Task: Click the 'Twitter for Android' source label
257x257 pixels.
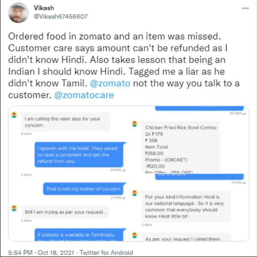Action: coord(106,253)
